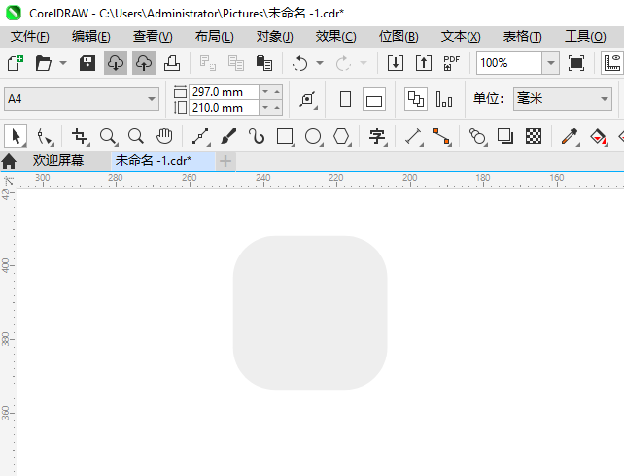
Task: Select landscape page orientation
Action: [374, 99]
